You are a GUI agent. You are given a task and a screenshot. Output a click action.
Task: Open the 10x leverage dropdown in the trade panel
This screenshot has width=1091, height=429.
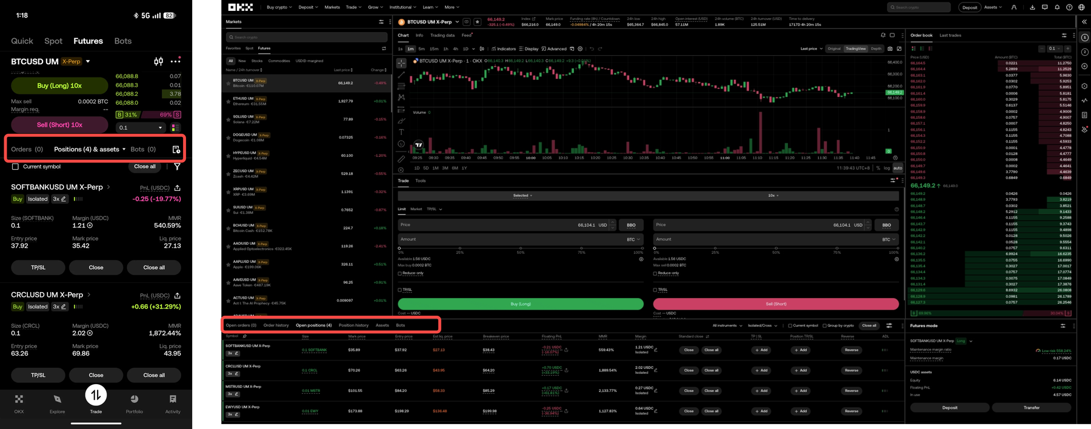point(773,196)
